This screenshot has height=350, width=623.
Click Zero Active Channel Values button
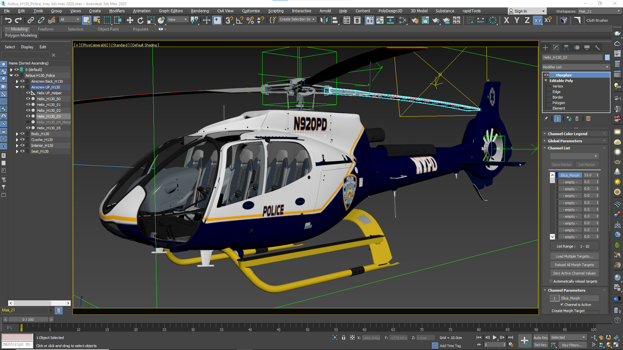pyautogui.click(x=574, y=273)
